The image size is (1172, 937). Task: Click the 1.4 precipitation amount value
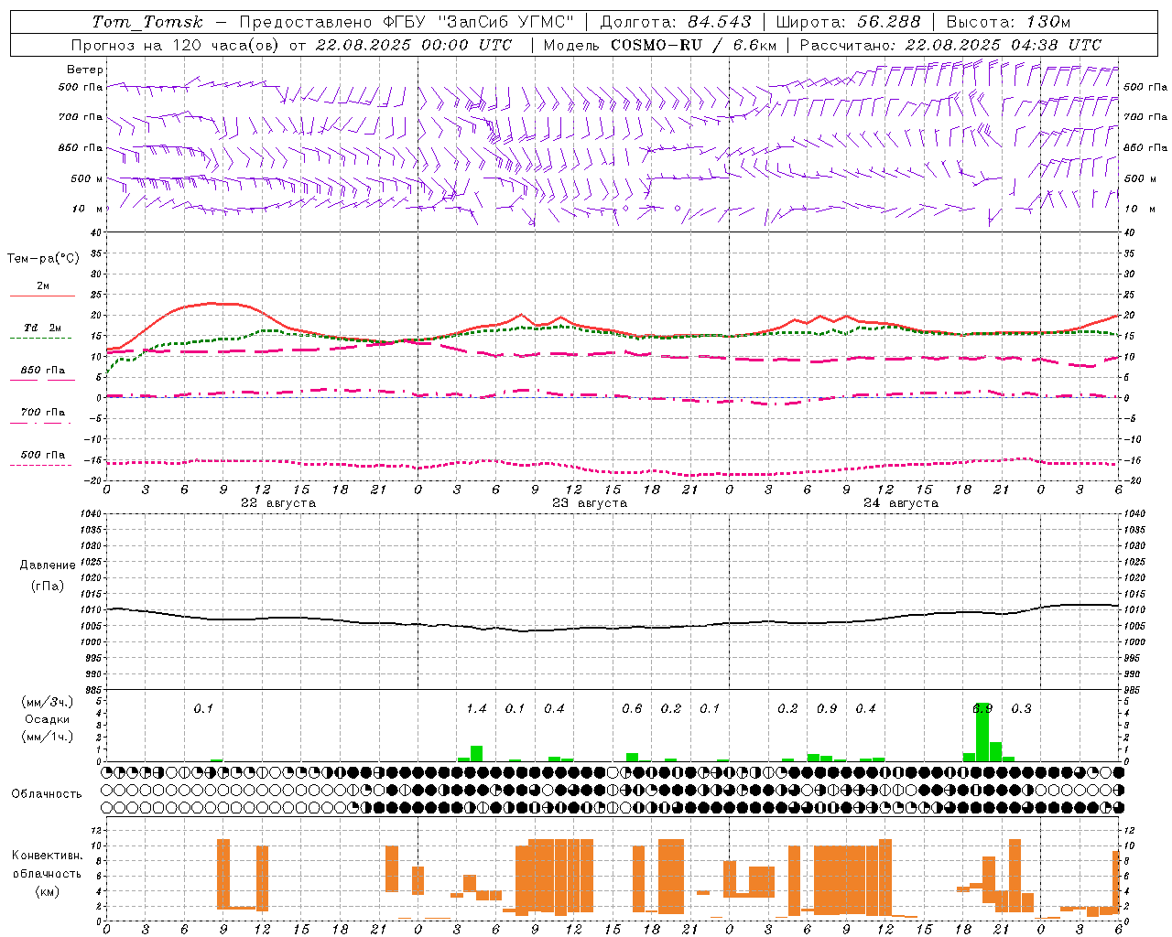pyautogui.click(x=476, y=708)
